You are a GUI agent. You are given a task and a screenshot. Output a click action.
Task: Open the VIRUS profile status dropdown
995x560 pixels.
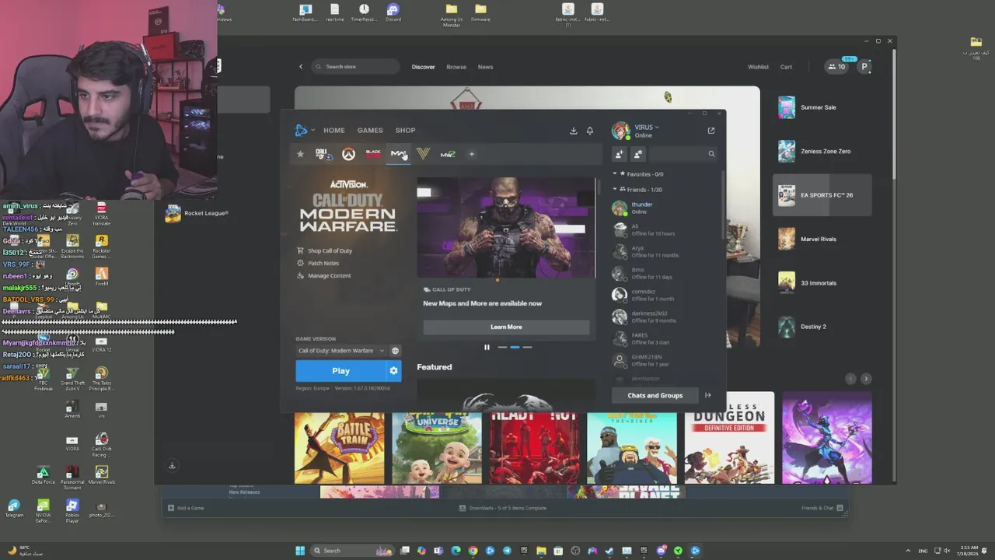[x=647, y=127]
